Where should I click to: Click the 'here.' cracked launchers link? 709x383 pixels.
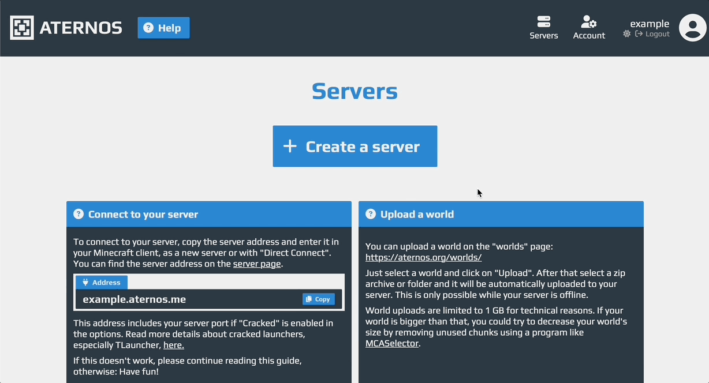pos(173,345)
